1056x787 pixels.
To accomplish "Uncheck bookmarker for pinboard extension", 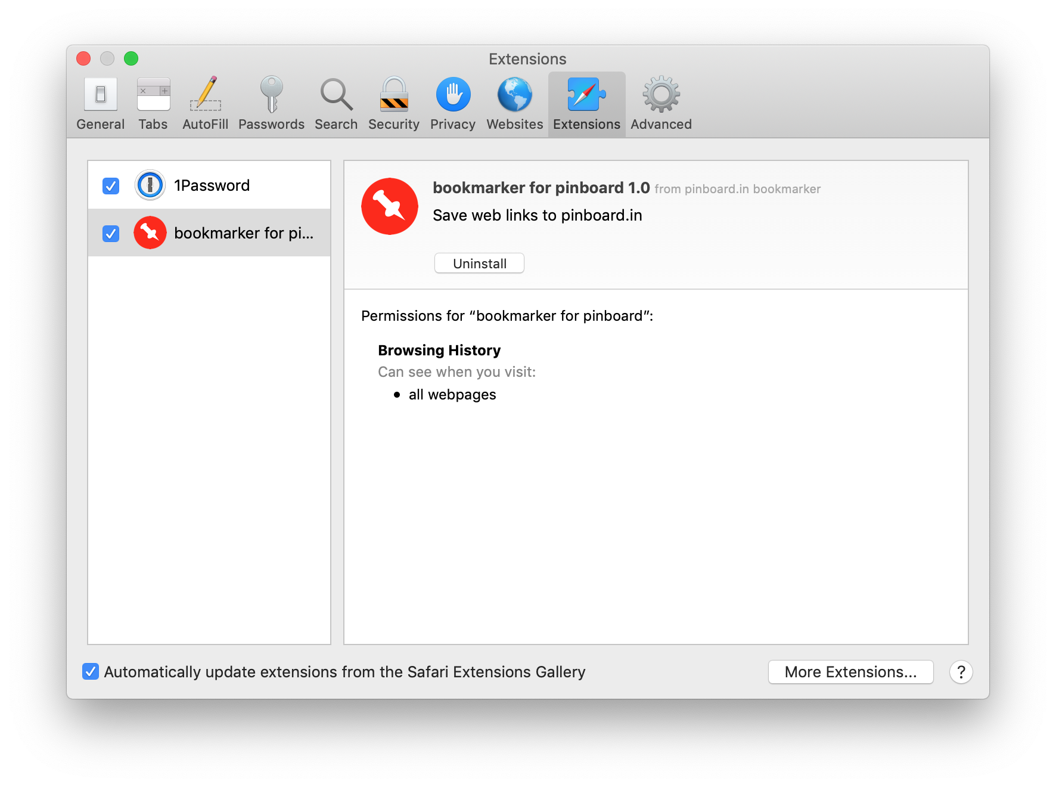I will pos(111,233).
